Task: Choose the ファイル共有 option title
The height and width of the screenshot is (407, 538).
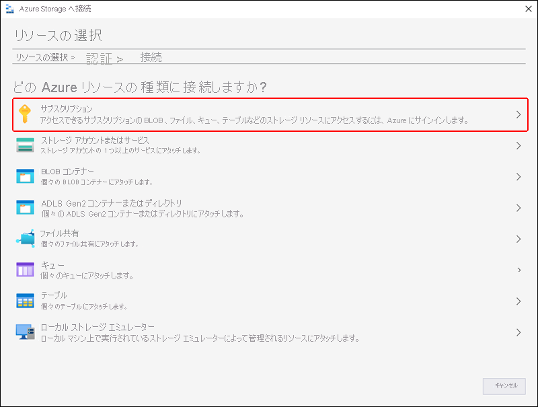Action: pos(59,233)
